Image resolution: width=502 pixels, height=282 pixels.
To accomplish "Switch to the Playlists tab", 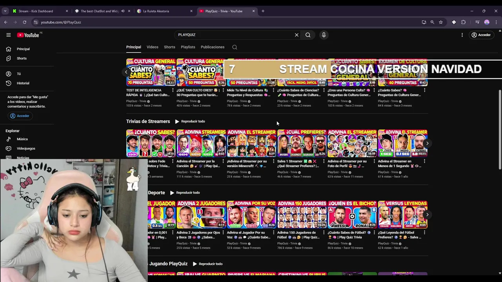I will click(188, 47).
